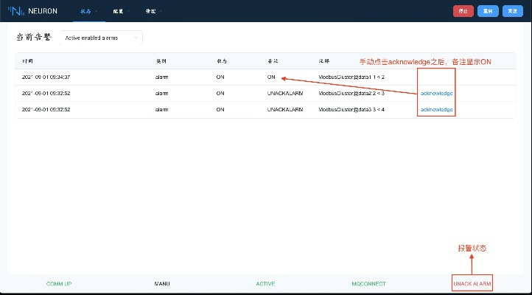
Task: Click the 时间 column header
Action: pos(28,60)
